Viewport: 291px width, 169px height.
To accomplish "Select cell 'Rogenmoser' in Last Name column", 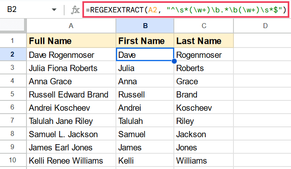I will 204,55.
